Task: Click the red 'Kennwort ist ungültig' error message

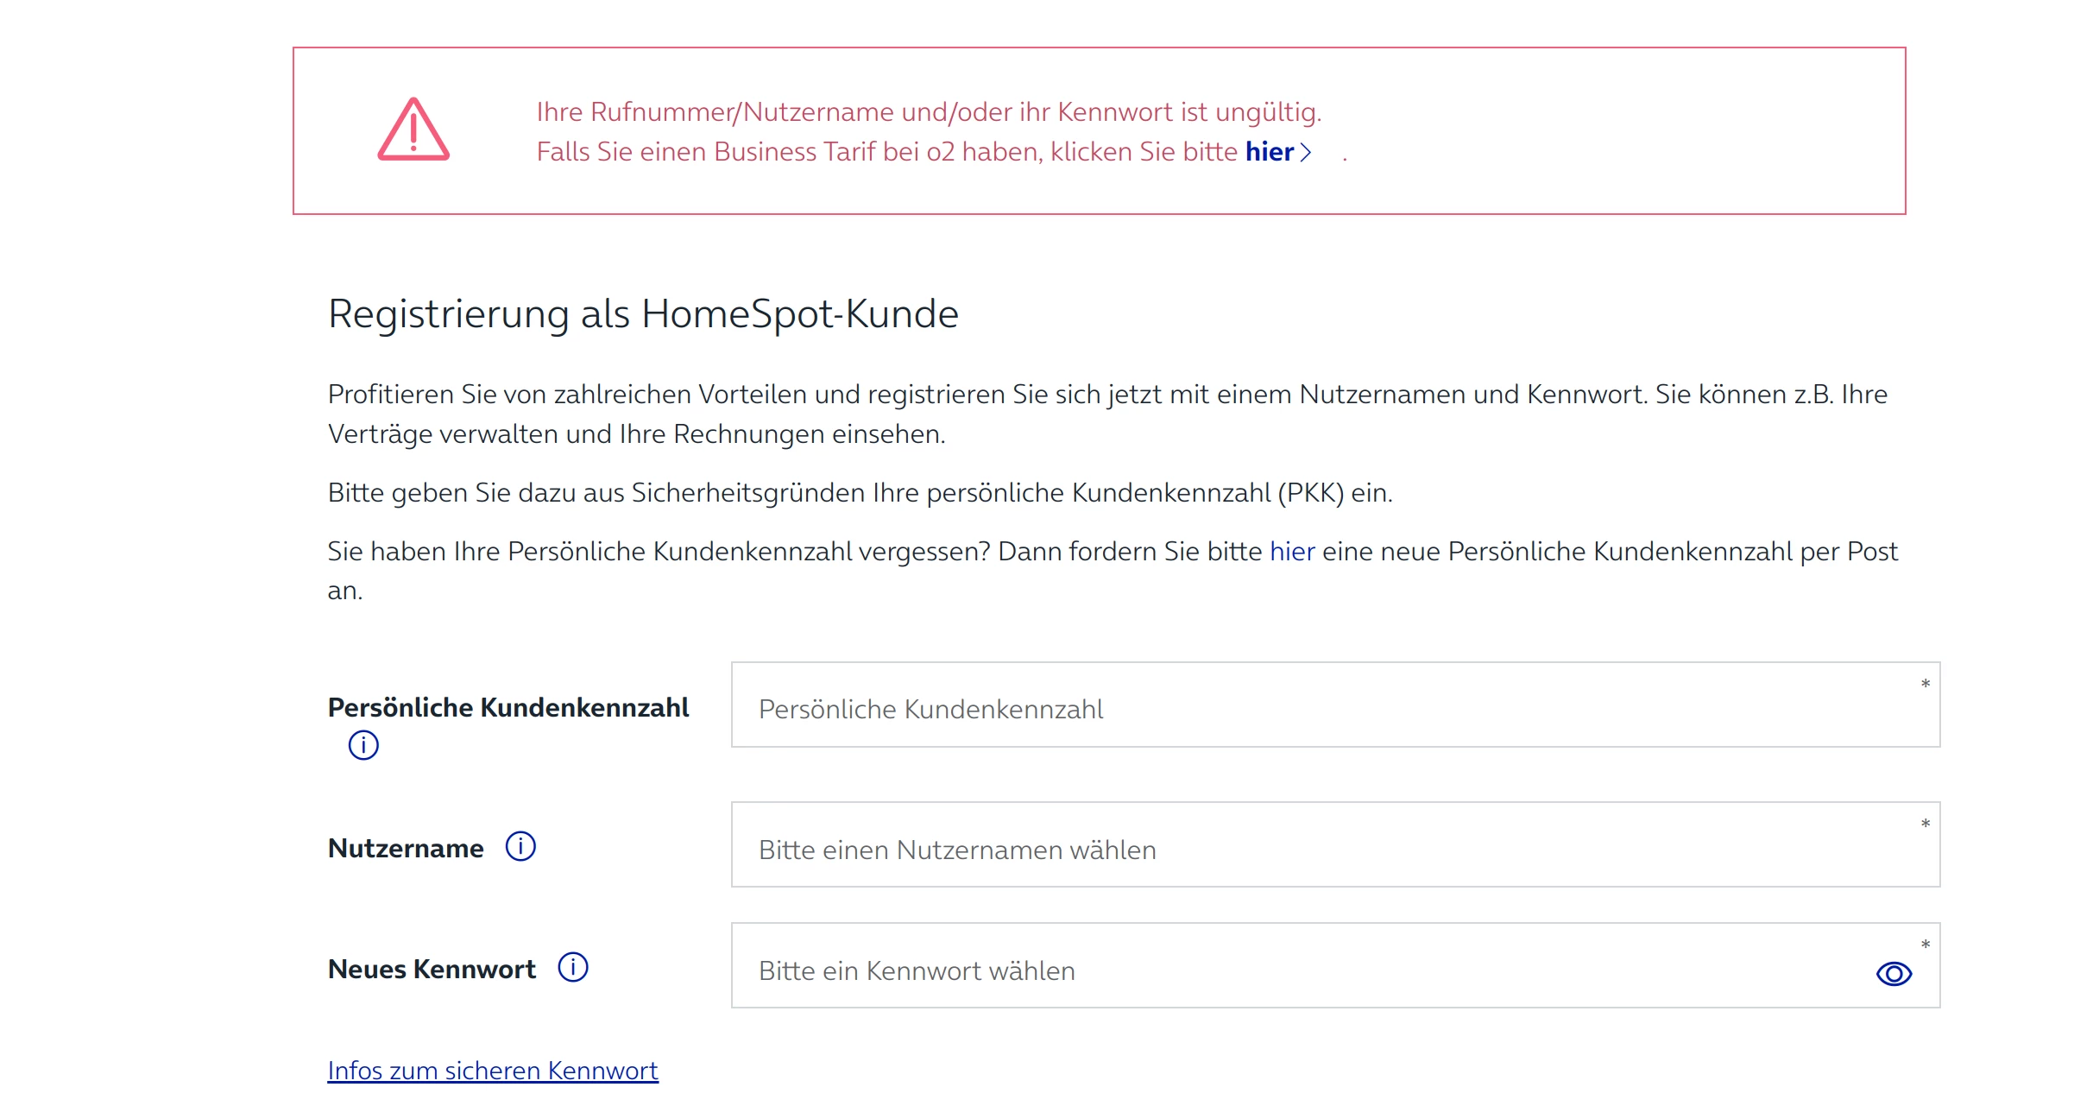Action: [929, 112]
